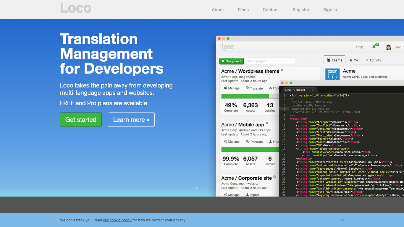Click the Acme team shield logo
This screenshot has height=227, width=404.
click(332, 74)
